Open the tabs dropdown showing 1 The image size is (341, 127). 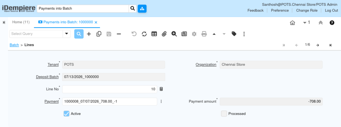click(x=306, y=22)
